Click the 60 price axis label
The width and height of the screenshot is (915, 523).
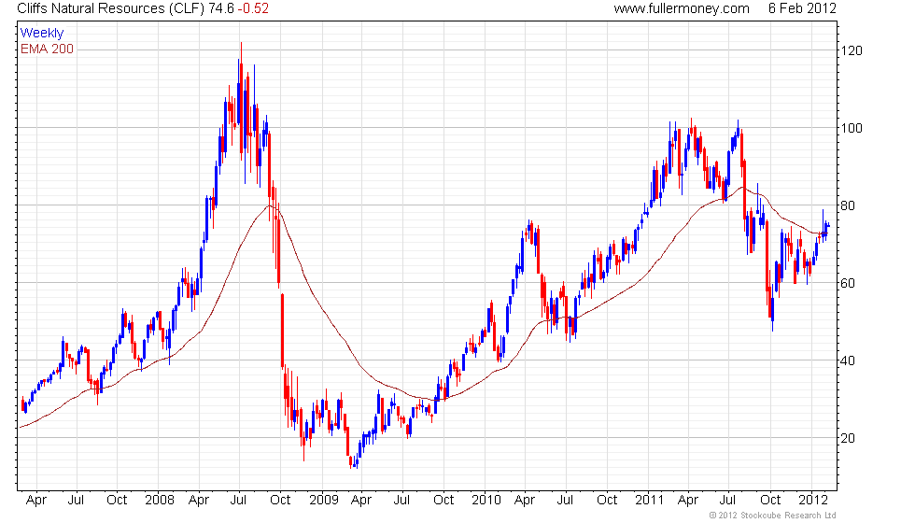point(848,283)
